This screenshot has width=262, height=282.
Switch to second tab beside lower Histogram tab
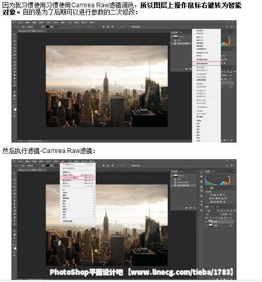pyautogui.click(x=213, y=171)
